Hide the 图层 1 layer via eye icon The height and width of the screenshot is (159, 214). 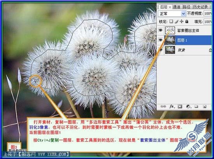160,40
